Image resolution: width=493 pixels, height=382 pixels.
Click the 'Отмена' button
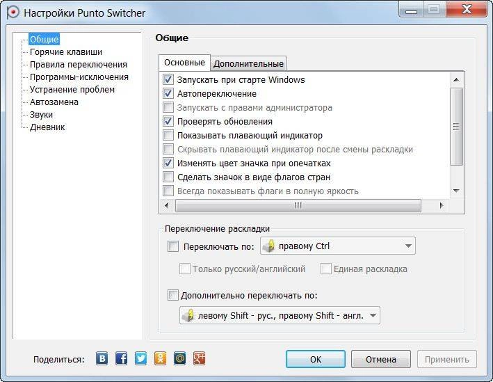[381, 359]
